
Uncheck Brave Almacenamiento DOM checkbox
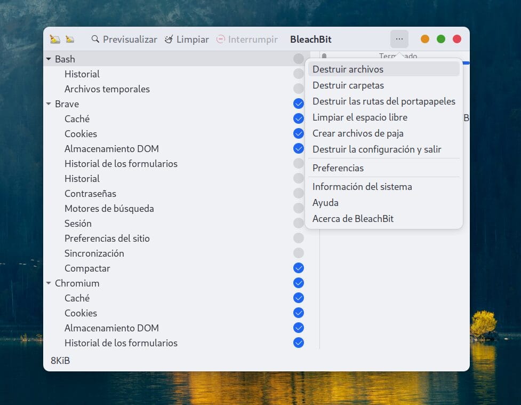(x=299, y=148)
